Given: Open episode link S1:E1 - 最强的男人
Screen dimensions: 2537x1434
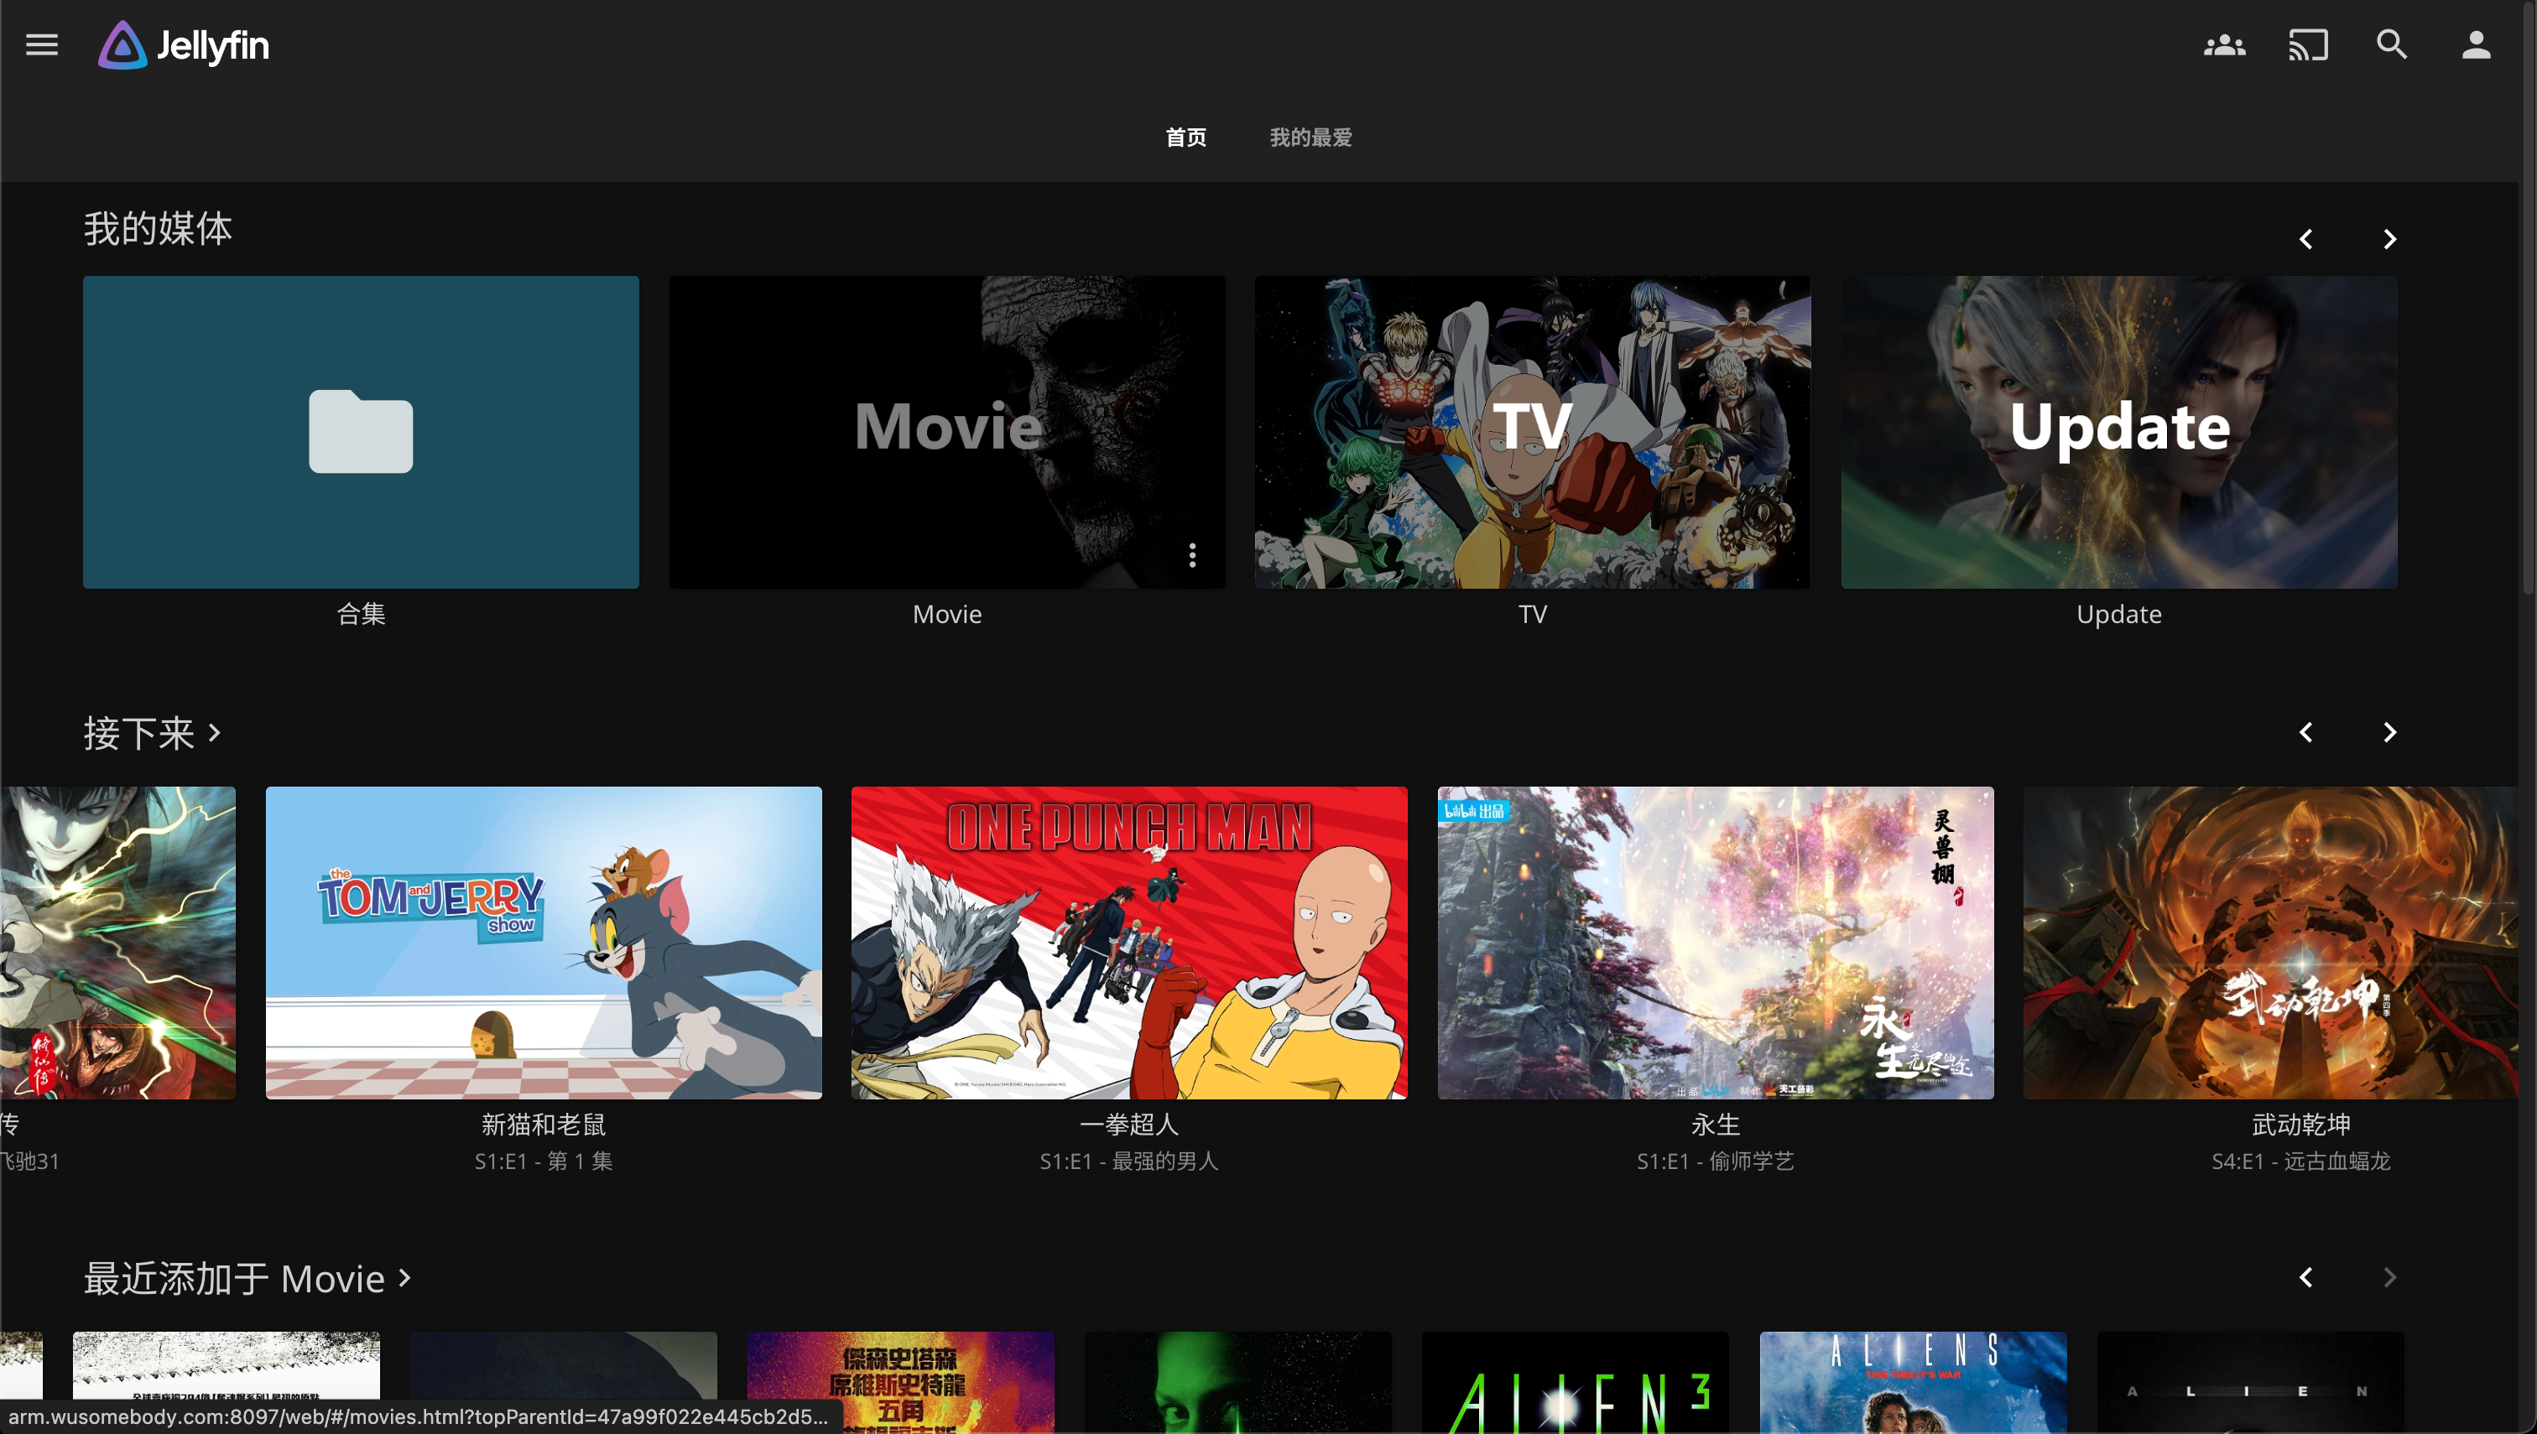Looking at the screenshot, I should click(x=1129, y=1161).
